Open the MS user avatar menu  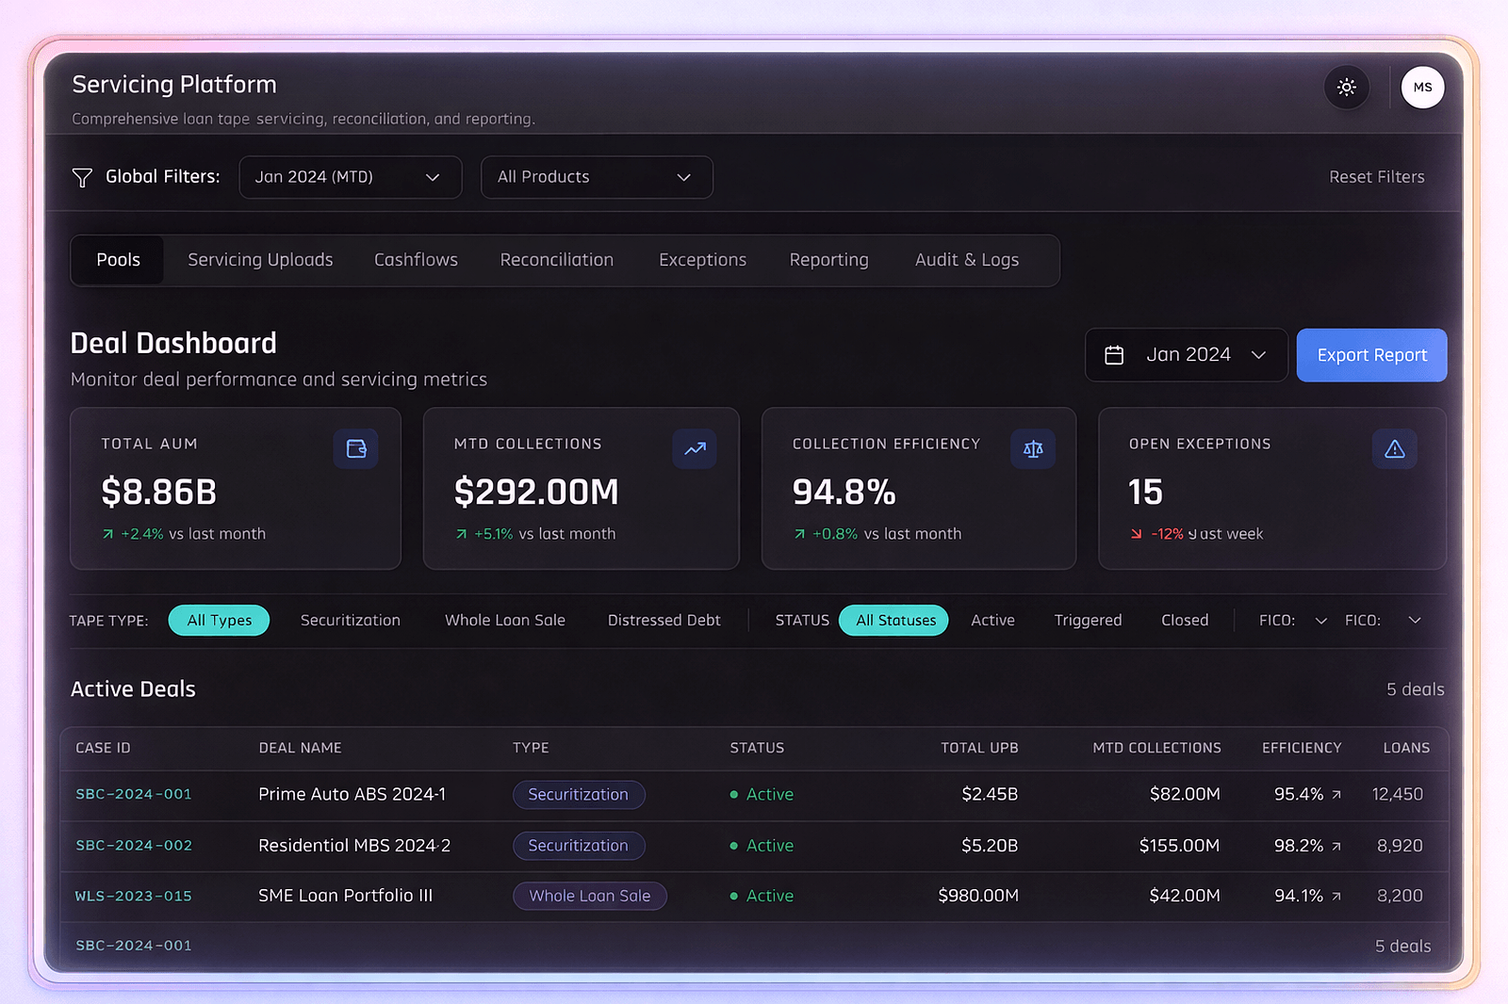[1421, 88]
